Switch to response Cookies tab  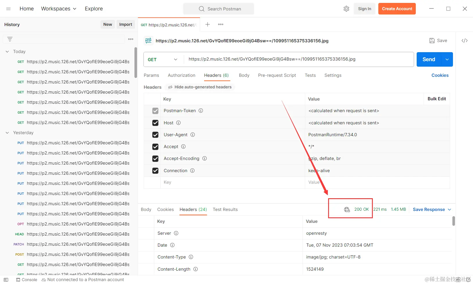coord(166,210)
